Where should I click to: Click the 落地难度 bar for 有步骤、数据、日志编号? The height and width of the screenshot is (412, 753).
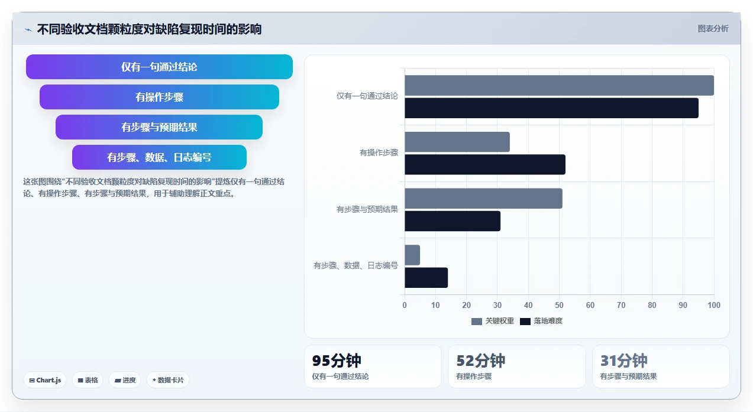pos(426,278)
